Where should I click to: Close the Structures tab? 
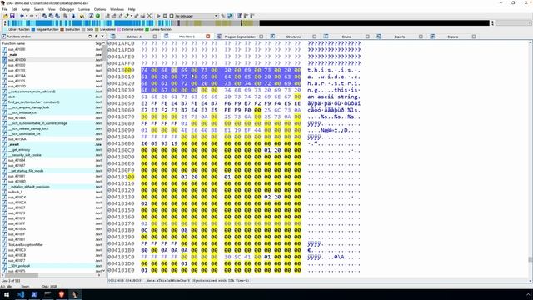[315, 37]
